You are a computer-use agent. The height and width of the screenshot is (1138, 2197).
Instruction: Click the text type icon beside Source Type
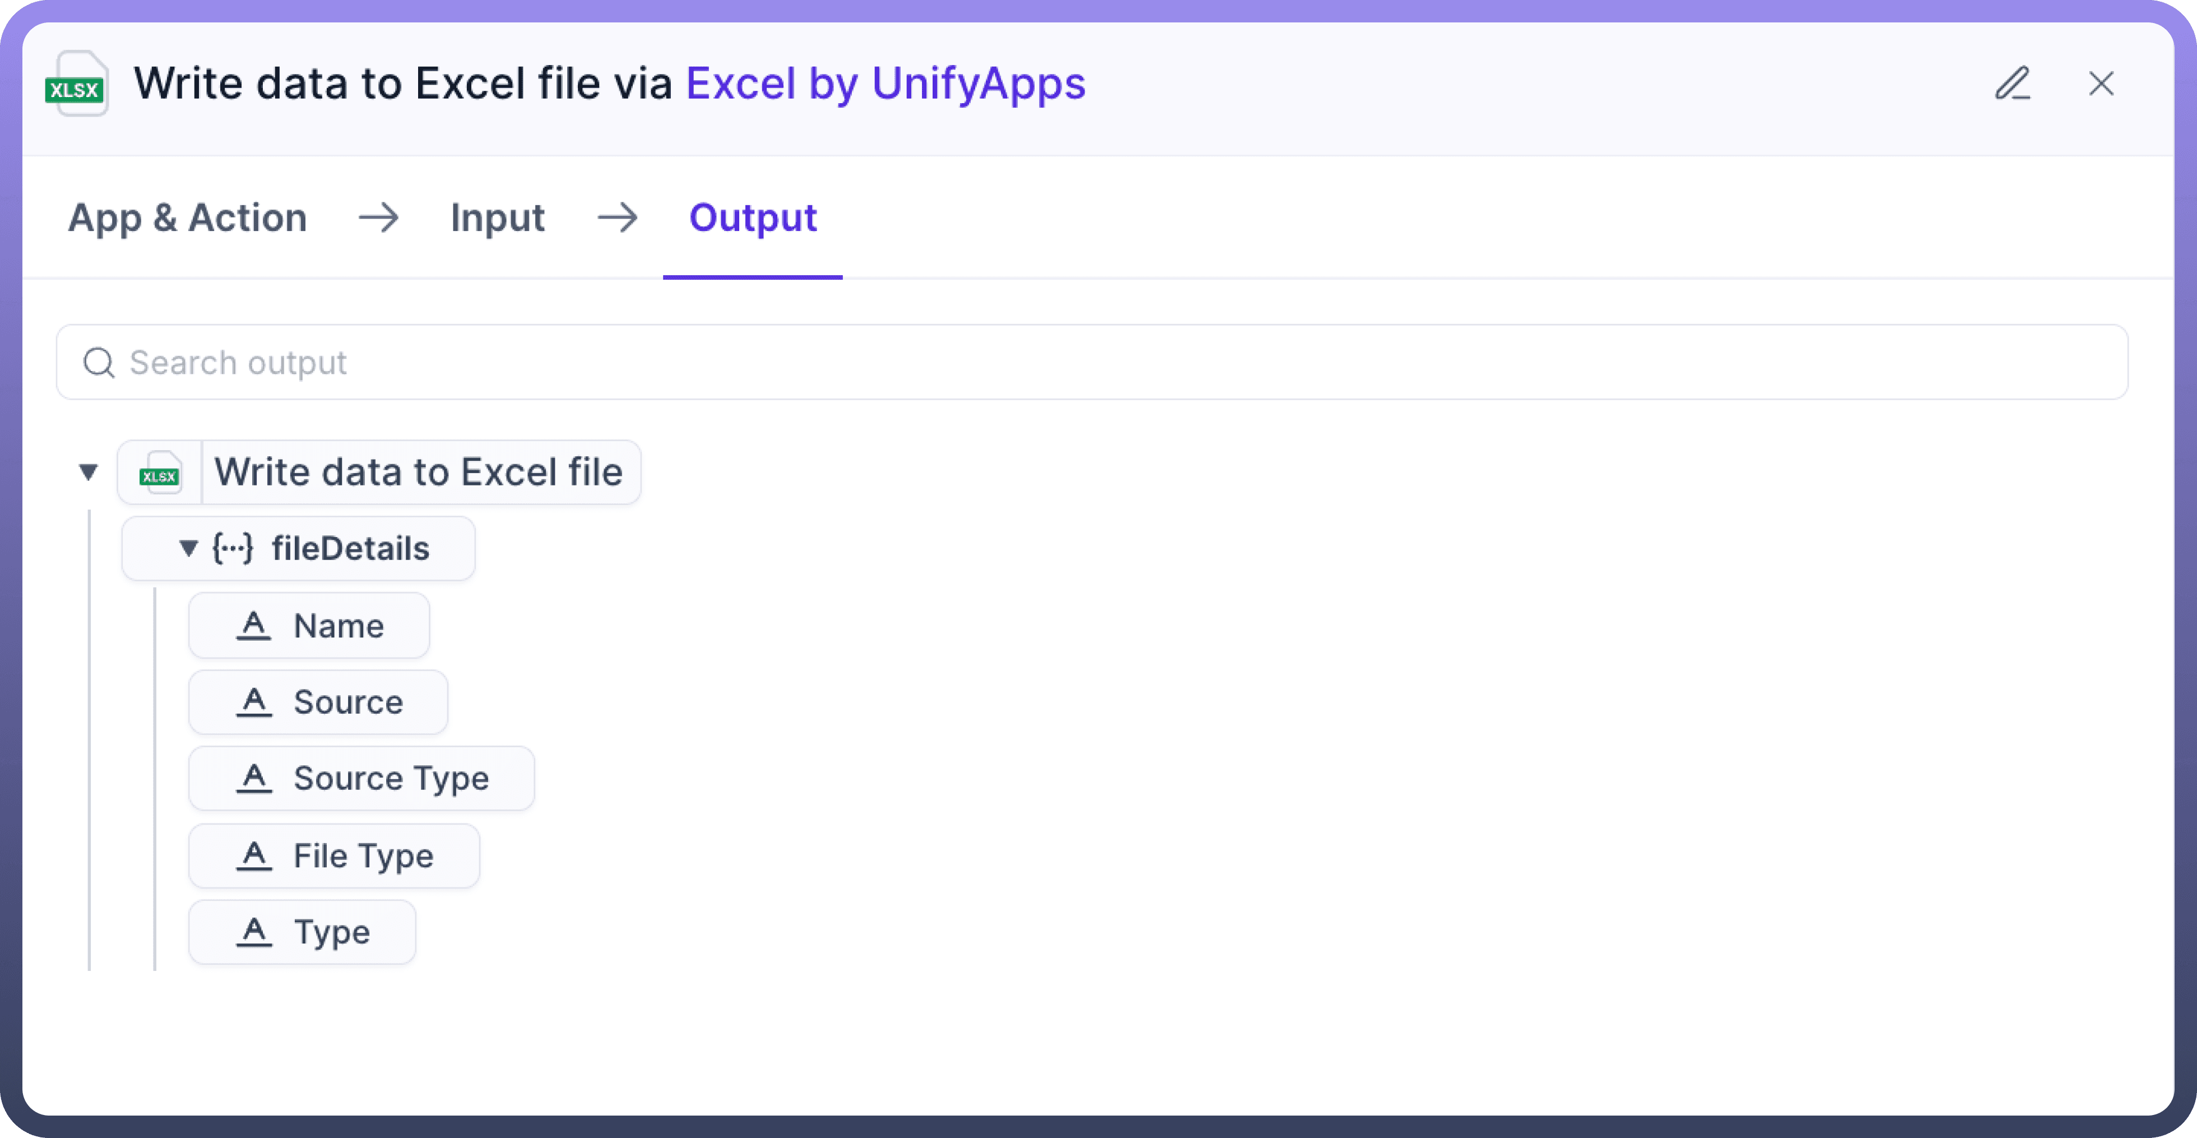[x=253, y=778]
